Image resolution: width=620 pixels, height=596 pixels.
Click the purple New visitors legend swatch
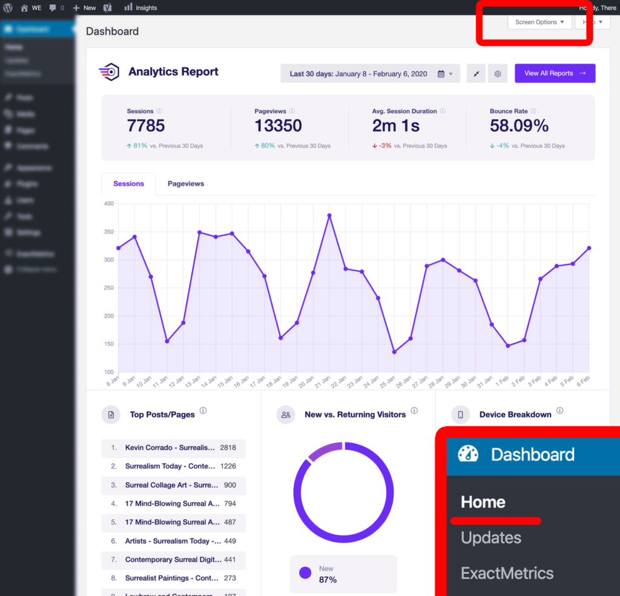306,572
